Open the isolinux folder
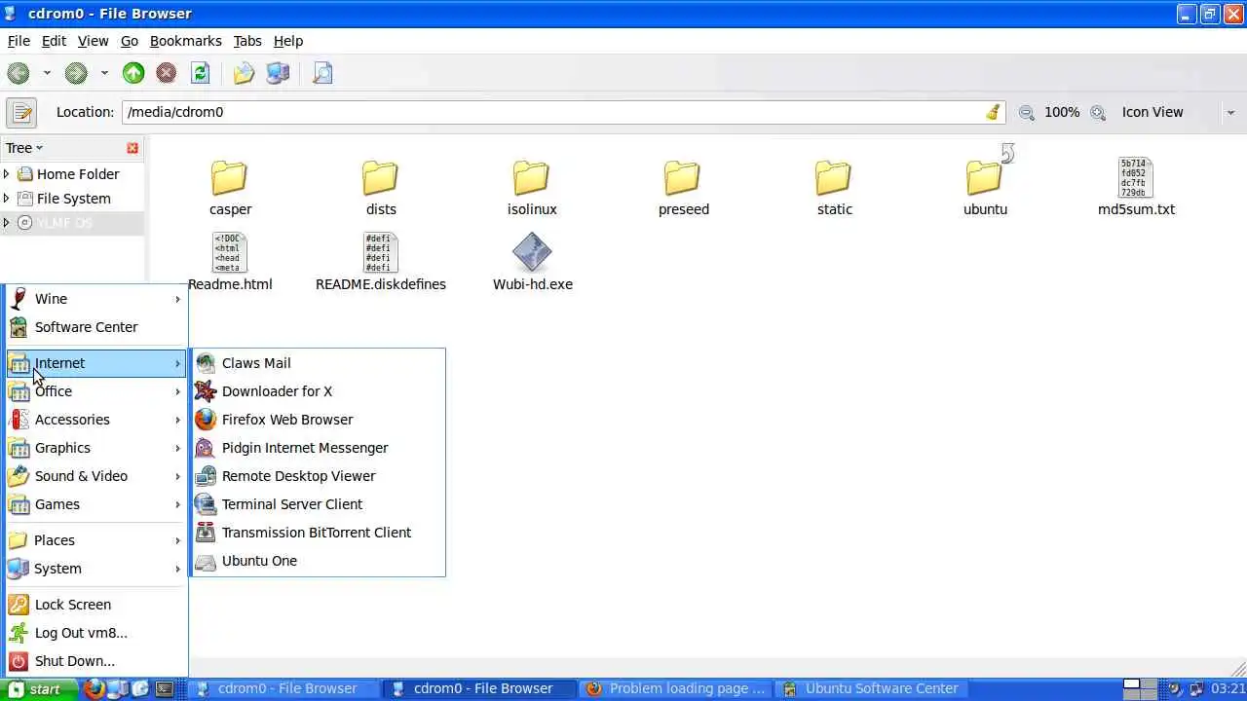Image resolution: width=1247 pixels, height=701 pixels. click(532, 188)
